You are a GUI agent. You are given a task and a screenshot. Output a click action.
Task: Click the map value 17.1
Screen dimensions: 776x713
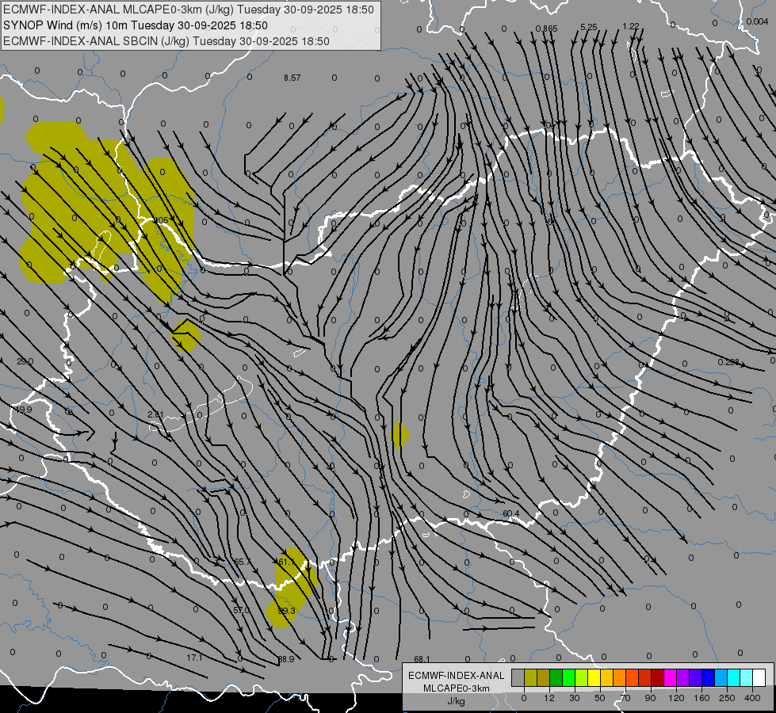point(194,658)
